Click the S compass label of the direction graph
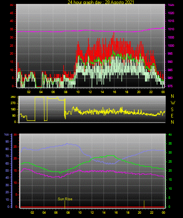The height and width of the screenshot is (218, 183). pyautogui.click(x=172, y=110)
